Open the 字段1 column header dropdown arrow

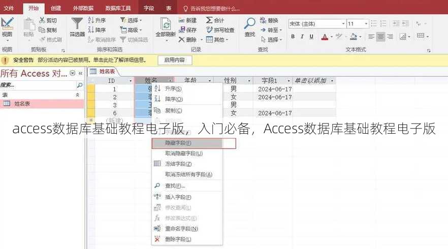289,81
